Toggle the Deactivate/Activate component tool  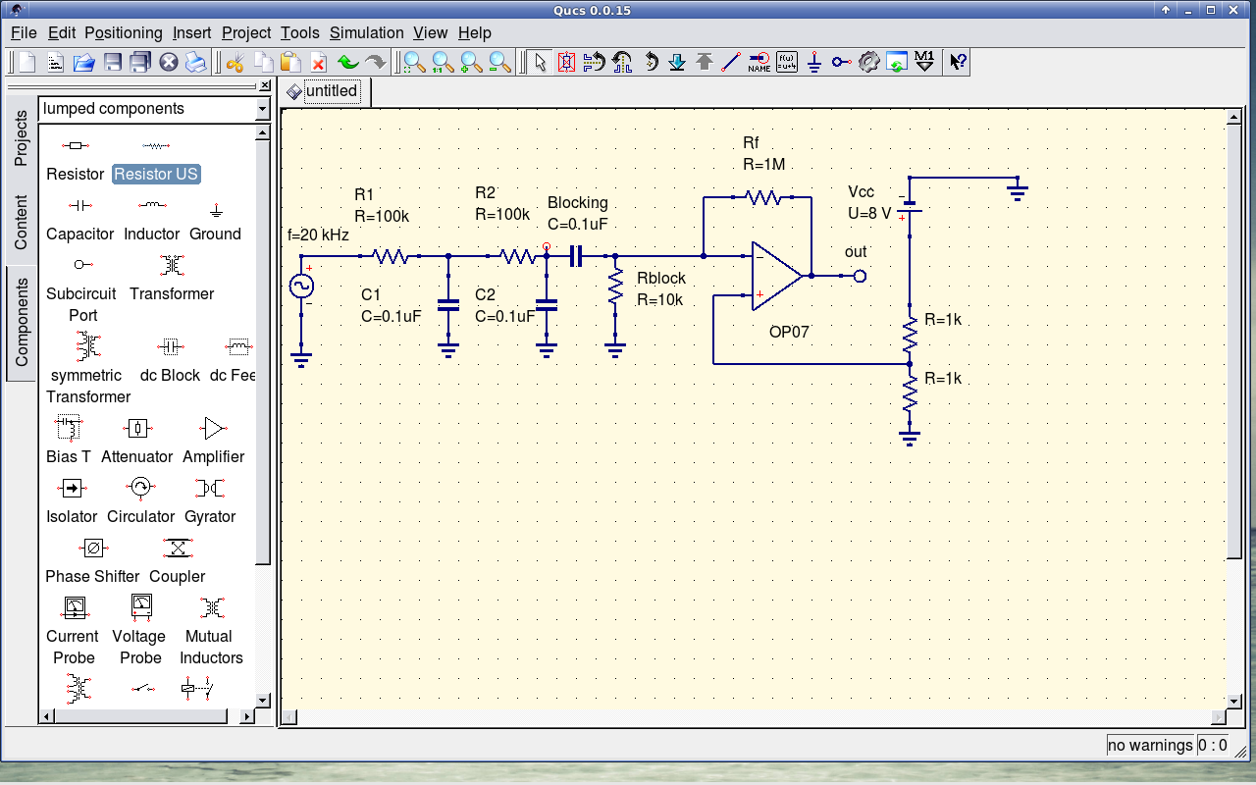566,63
